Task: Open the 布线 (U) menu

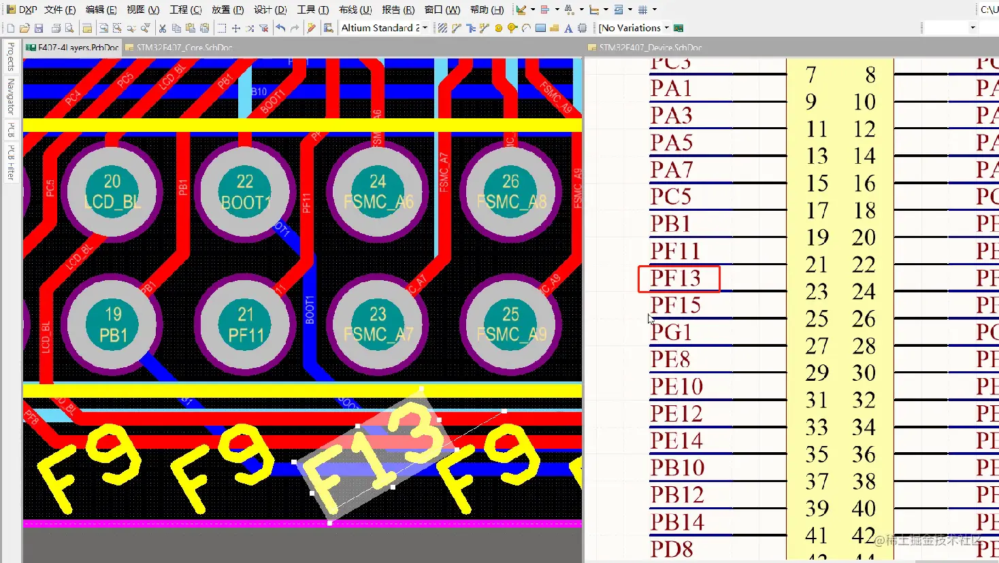Action: point(355,10)
